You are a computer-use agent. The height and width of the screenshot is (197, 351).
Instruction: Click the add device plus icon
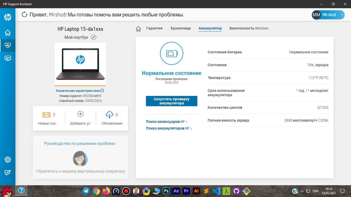click(x=80, y=114)
